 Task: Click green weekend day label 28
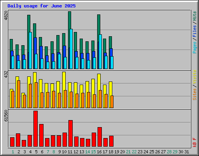click(169, 152)
